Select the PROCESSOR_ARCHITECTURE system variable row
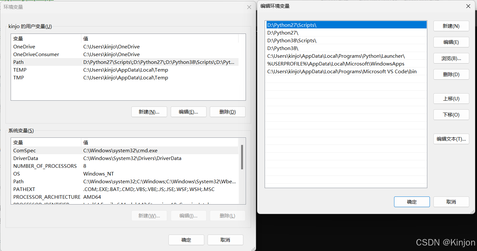Screen dimensions: 477x251 pyautogui.click(x=125, y=197)
